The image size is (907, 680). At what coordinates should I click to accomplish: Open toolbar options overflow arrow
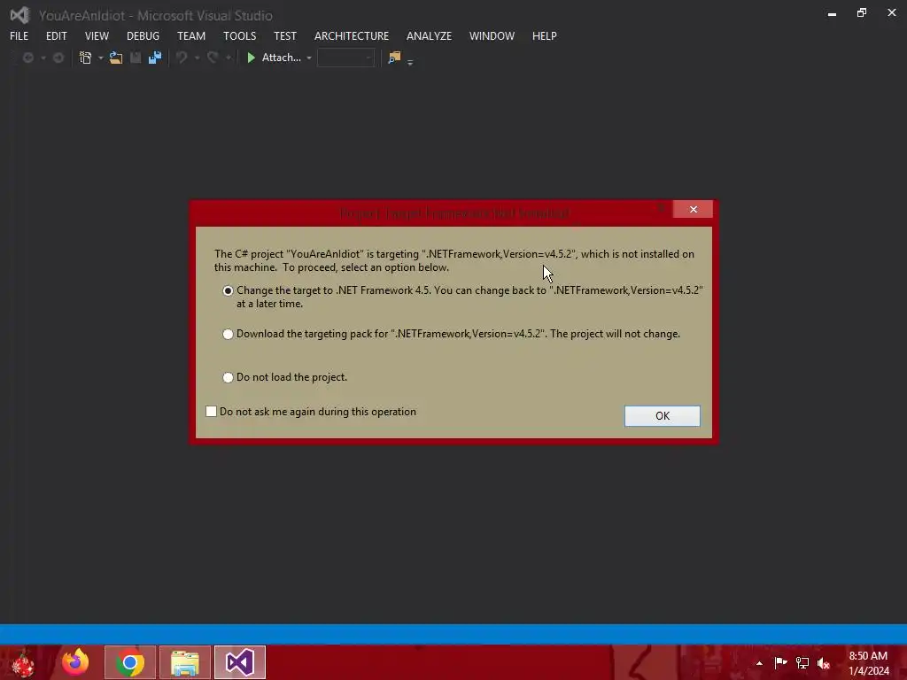coord(410,62)
